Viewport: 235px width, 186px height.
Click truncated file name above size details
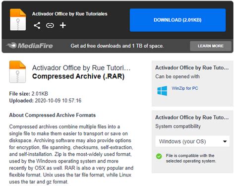pos(81,68)
